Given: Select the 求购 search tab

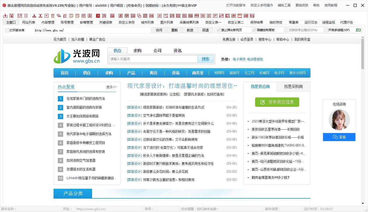Looking at the screenshot, I should (x=138, y=51).
